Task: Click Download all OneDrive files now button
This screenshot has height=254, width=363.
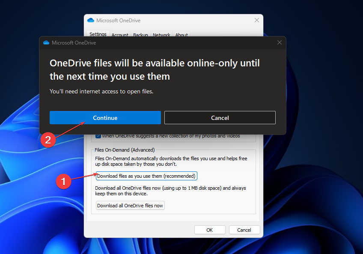Action: [130, 206]
